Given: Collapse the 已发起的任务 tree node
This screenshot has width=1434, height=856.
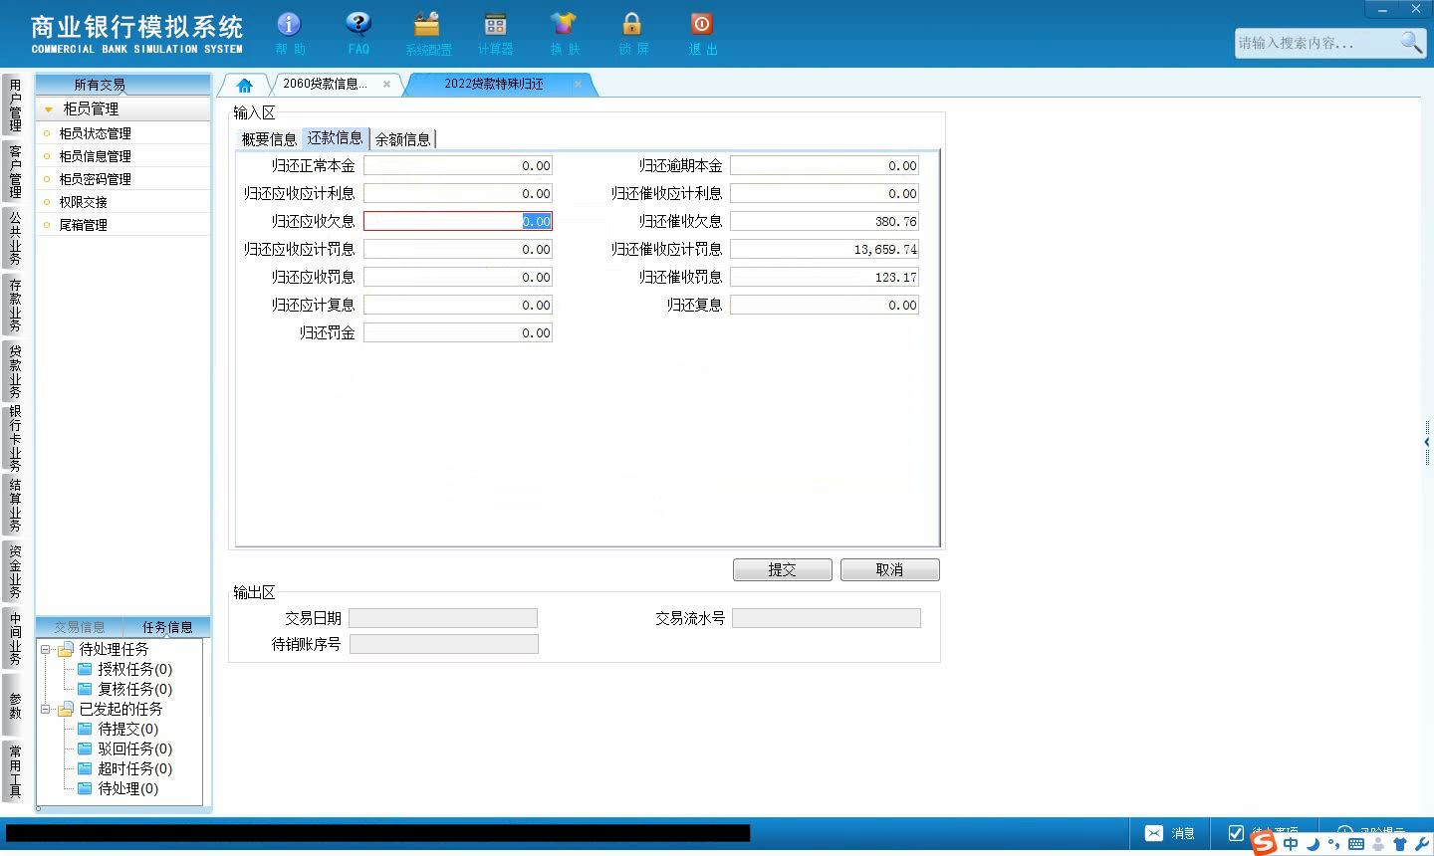Looking at the screenshot, I should (x=45, y=710).
